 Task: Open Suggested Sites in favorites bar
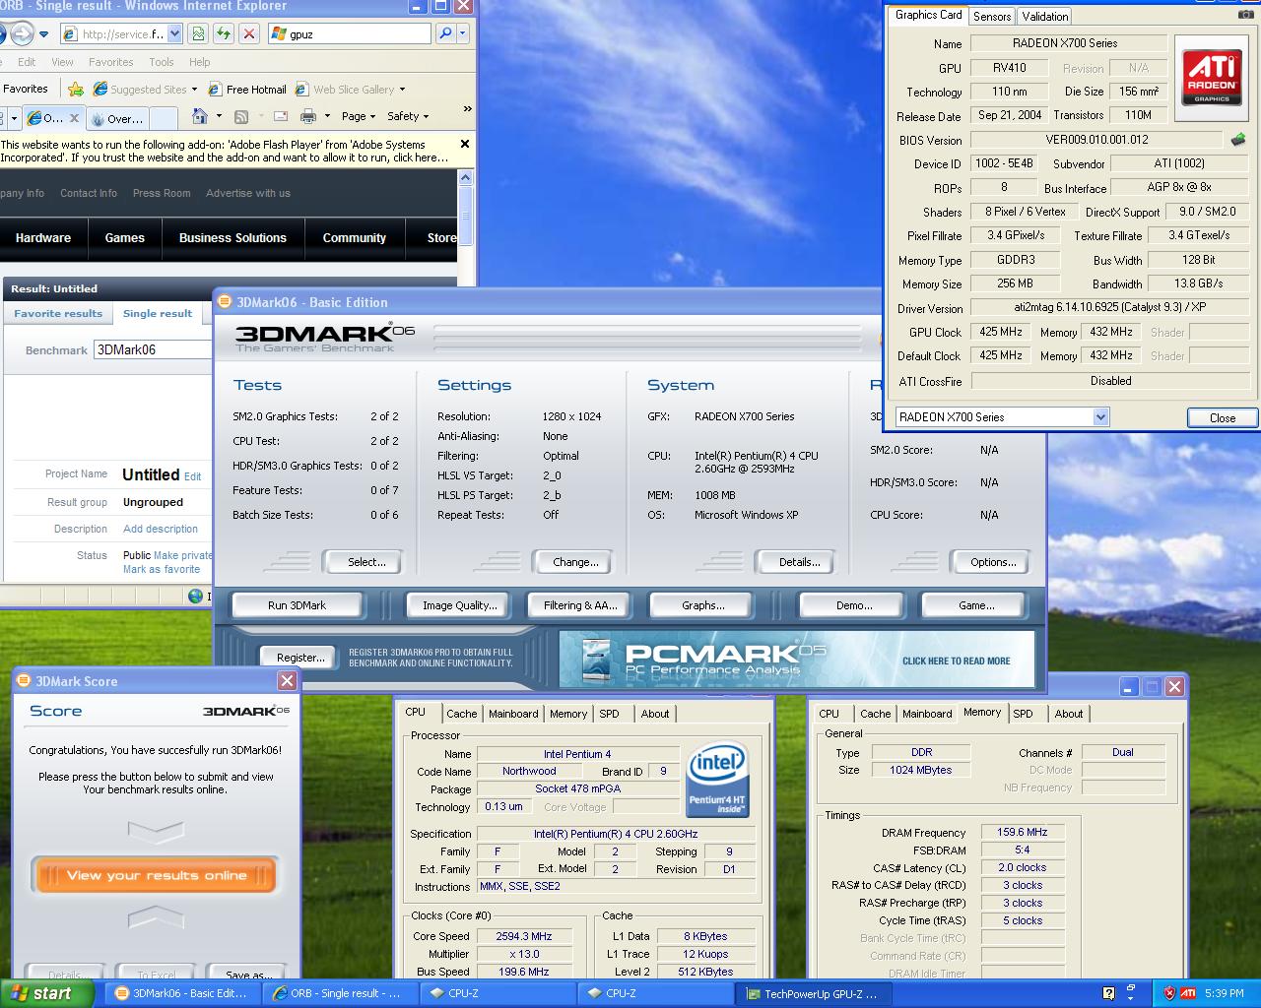pos(144,89)
